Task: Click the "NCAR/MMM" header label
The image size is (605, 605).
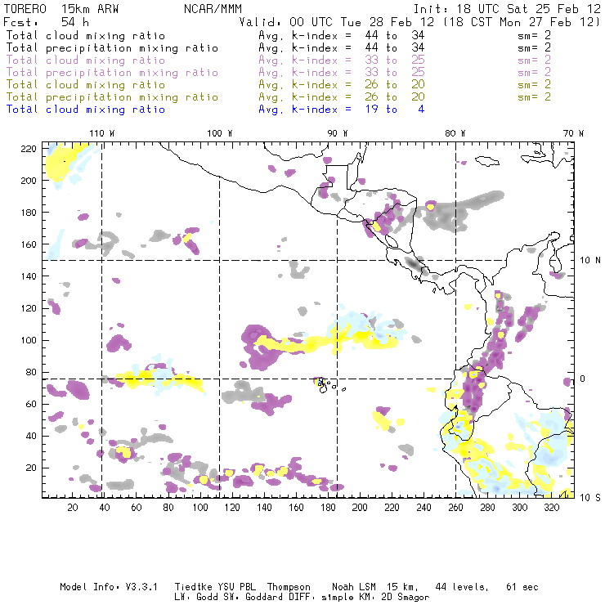Action: (x=213, y=9)
